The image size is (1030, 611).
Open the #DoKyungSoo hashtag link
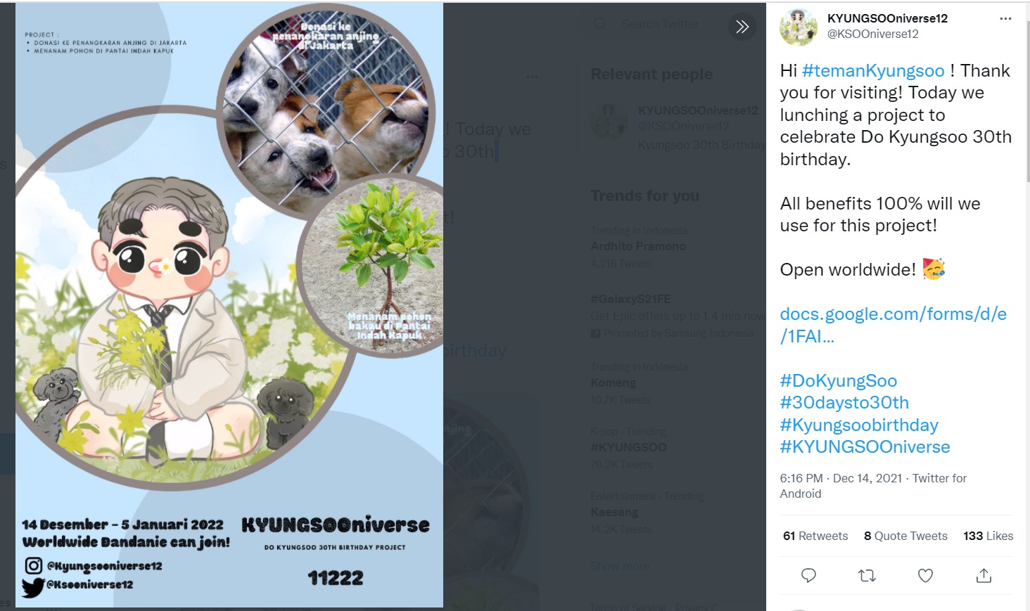(839, 381)
